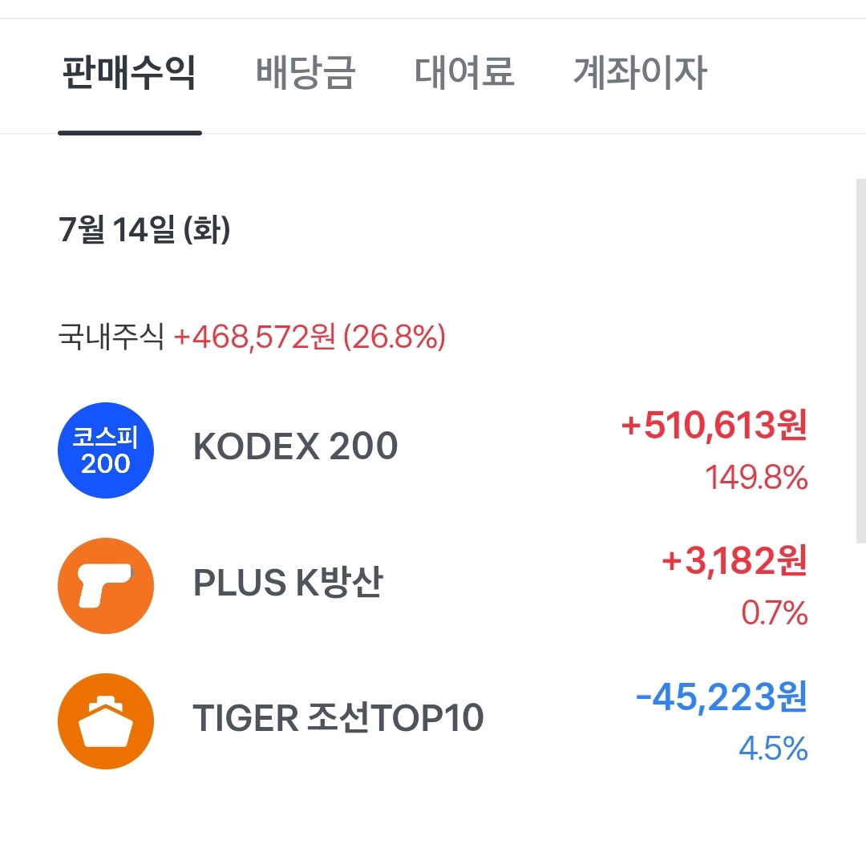Switch to the 배당금 tab
This screenshot has height=852, width=866.
tap(306, 72)
